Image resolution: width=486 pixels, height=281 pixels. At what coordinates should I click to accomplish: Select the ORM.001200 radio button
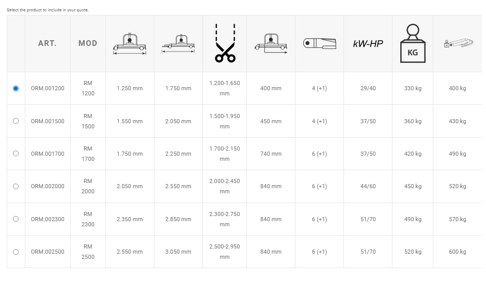[15, 89]
